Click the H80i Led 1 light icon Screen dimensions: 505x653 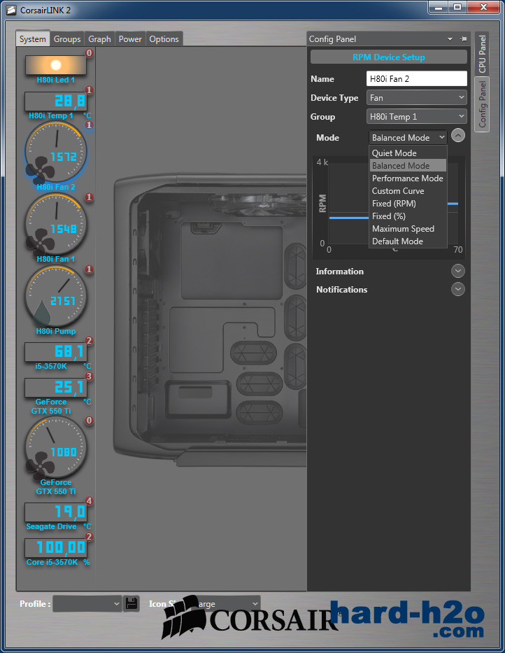(x=56, y=65)
